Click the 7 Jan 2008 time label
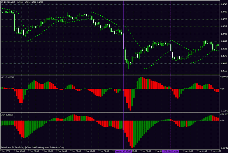The image size is (228, 153). pyautogui.click(x=5, y=152)
